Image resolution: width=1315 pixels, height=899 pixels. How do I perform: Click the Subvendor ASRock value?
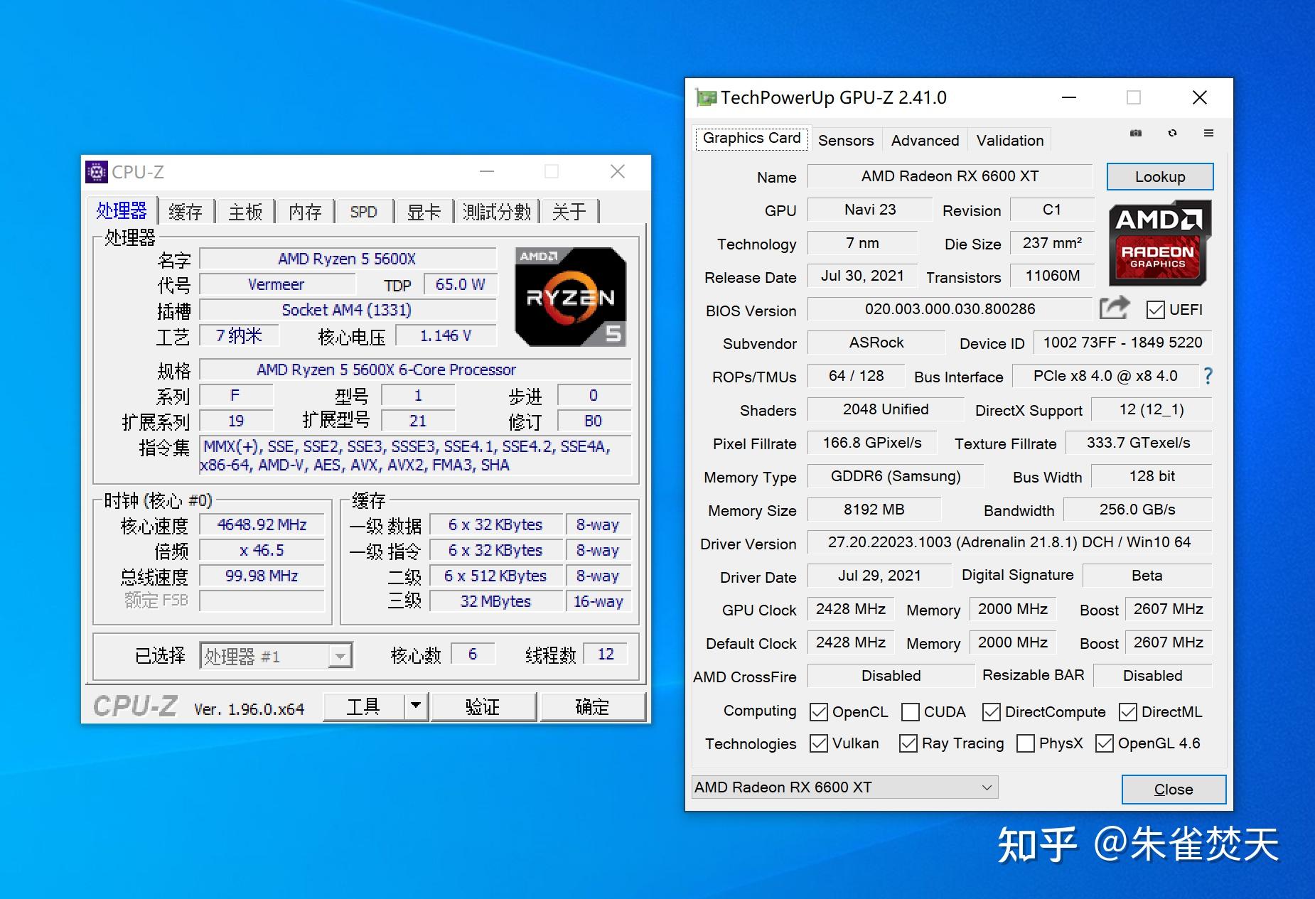click(876, 343)
